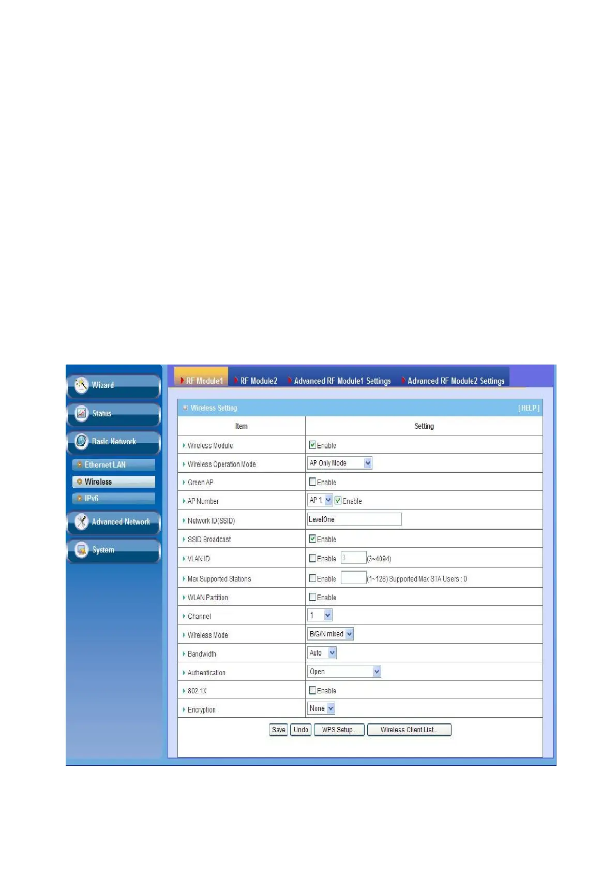Screen dimensions: 616x872
Task: Click the VLAN ID number field
Action: [x=353, y=558]
